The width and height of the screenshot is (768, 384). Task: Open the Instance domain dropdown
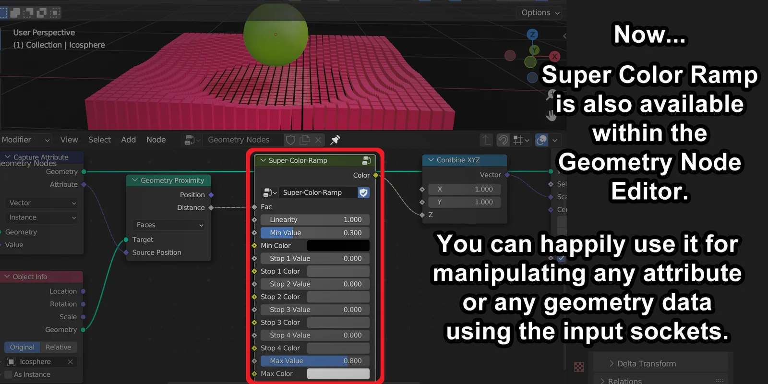point(42,217)
